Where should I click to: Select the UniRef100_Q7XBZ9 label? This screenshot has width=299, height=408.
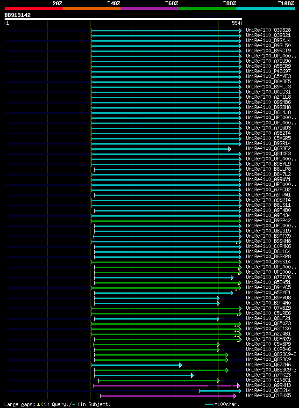(268, 308)
